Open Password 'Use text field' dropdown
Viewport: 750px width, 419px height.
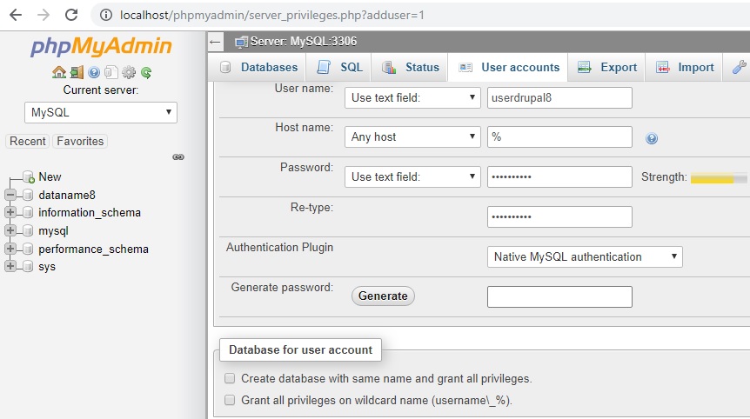[x=412, y=177]
